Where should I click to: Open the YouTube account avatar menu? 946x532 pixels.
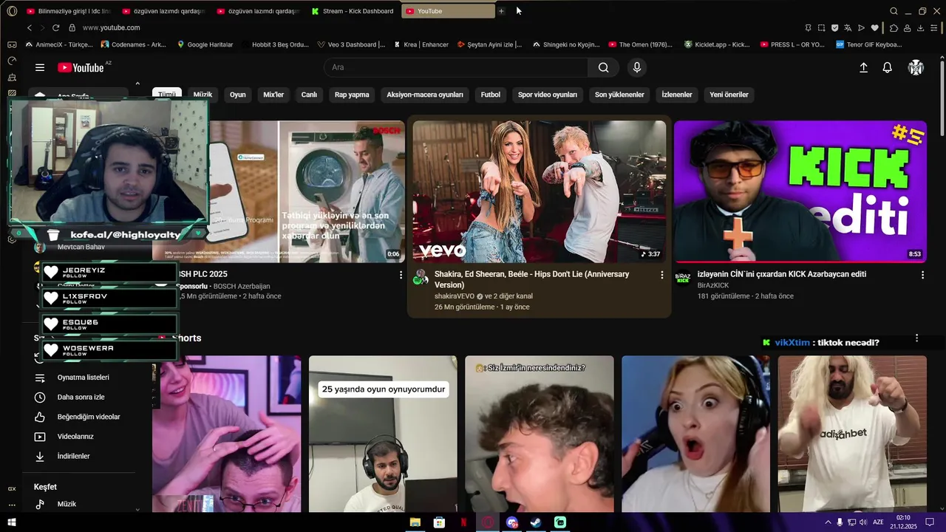coord(916,67)
